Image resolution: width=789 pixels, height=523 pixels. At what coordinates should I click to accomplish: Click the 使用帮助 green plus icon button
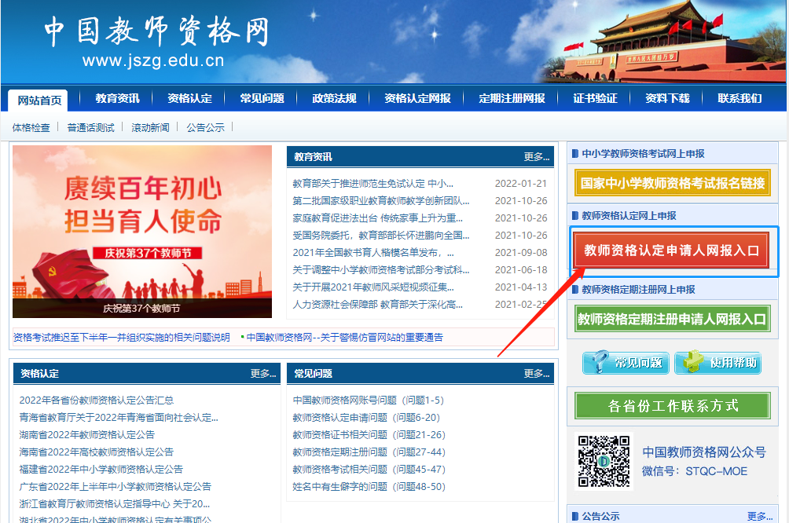point(718,363)
